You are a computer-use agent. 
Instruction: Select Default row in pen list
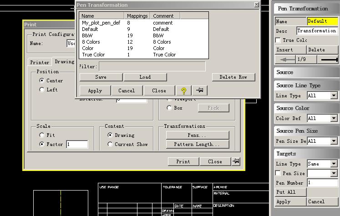click(144, 29)
